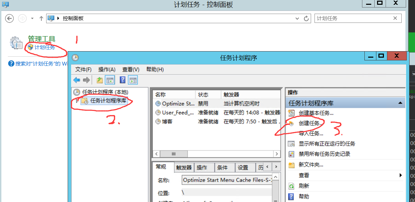The height and width of the screenshot is (202, 415).
Task: Click the blue Help question mark toolbar icon
Action: 123,80
